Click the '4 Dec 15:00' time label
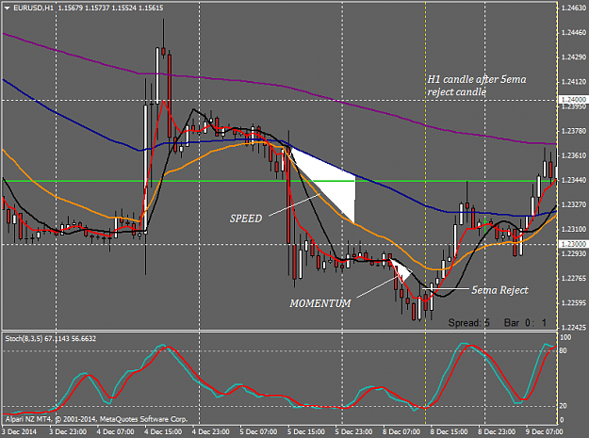589x438 pixels. click(x=163, y=431)
